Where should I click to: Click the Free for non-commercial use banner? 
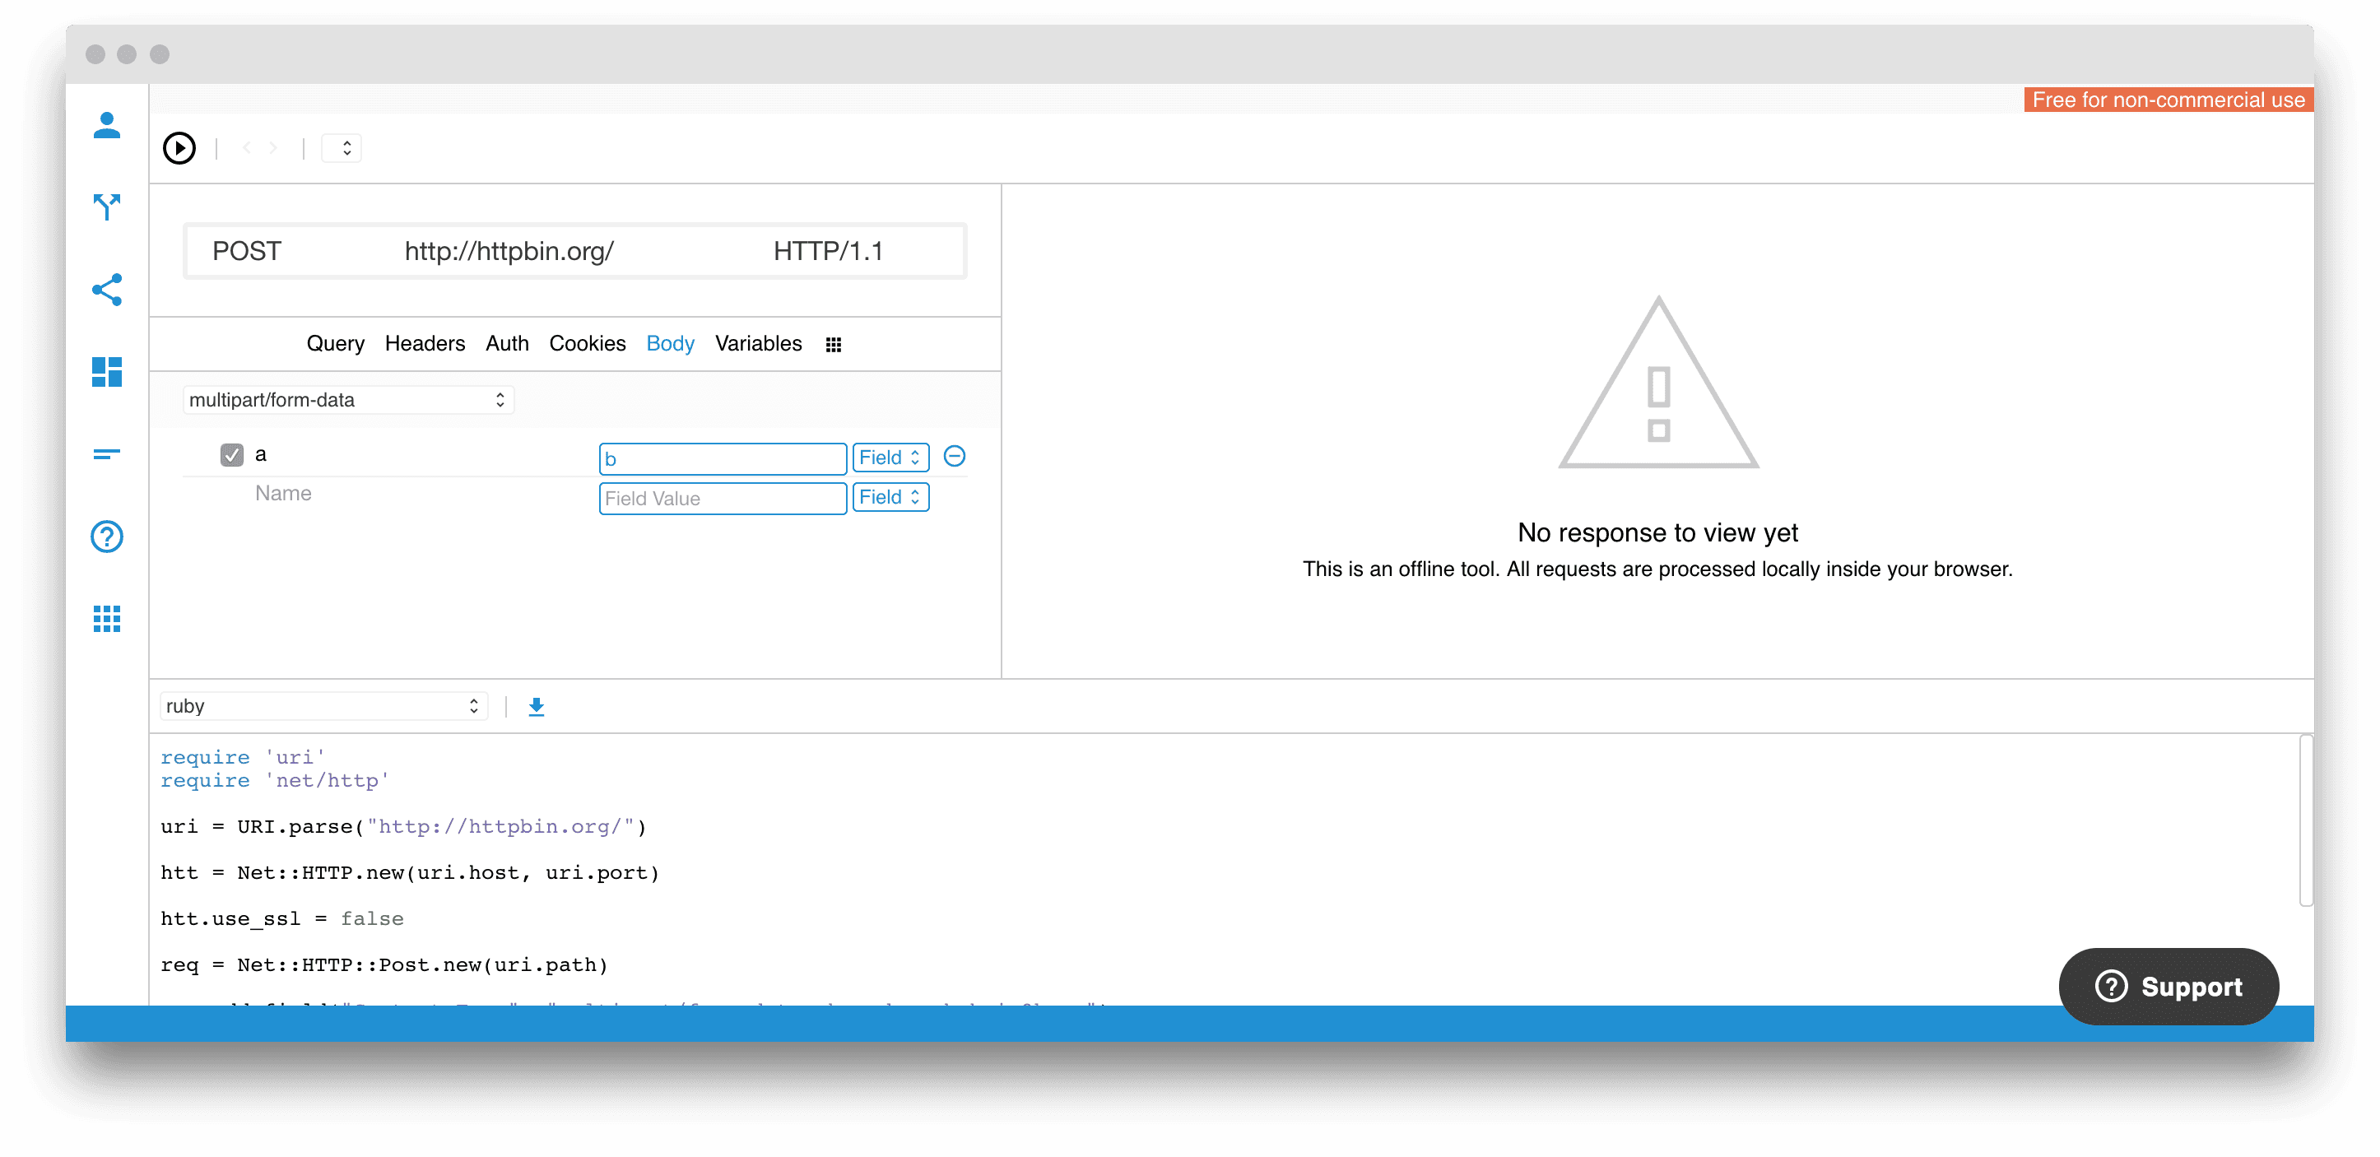tap(2168, 100)
